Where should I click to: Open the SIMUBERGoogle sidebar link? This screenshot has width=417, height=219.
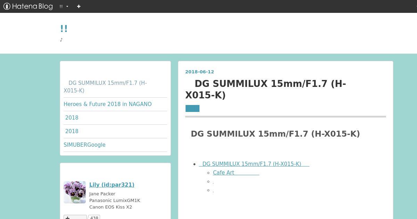84,145
